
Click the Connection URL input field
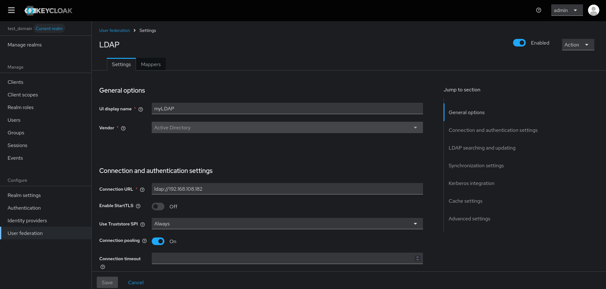287,189
